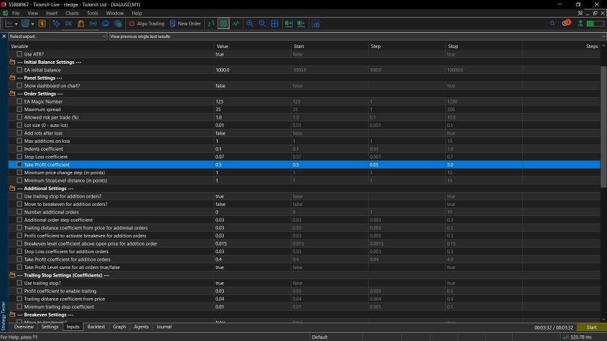Open the Select expert dropdown
The height and width of the screenshot is (341, 607).
click(58, 37)
